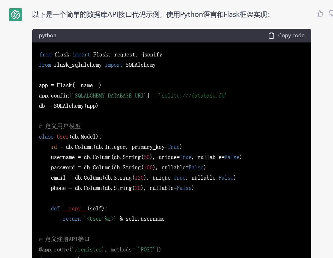Give the response a thumbs up
Viewport: 333px width, 258px height.
click(320, 13)
